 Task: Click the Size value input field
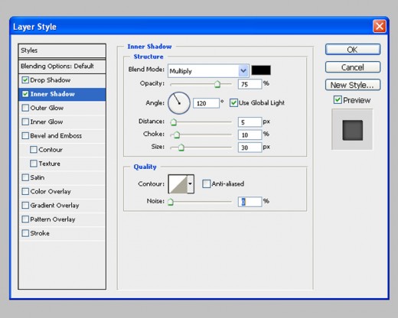pyautogui.click(x=250, y=148)
